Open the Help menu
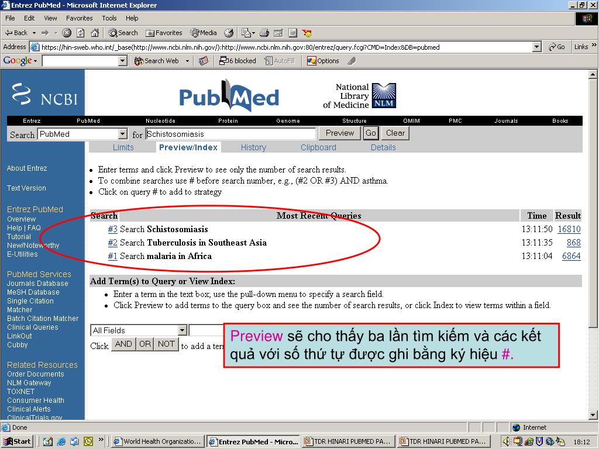Screen dimensions: 599x449 [132, 18]
